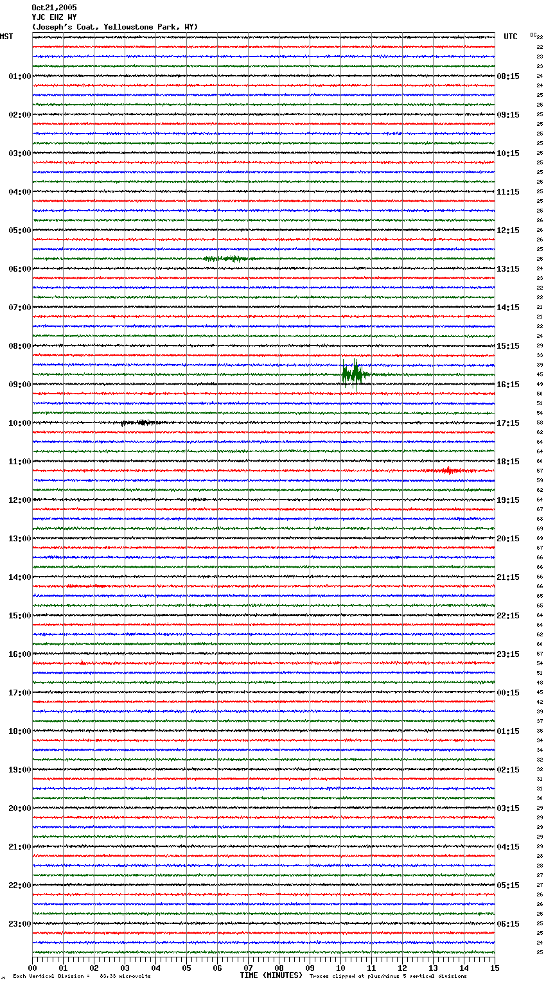Click the Traces clipped at plus/minus 5 note
The height and width of the screenshot is (985, 546).
388,977
